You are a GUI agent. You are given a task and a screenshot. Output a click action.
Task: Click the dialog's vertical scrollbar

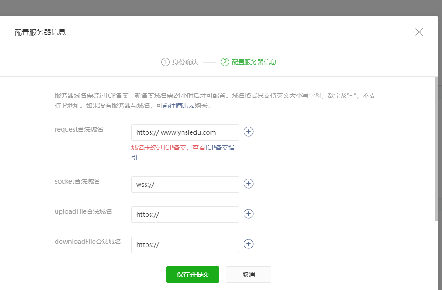click(x=436, y=146)
